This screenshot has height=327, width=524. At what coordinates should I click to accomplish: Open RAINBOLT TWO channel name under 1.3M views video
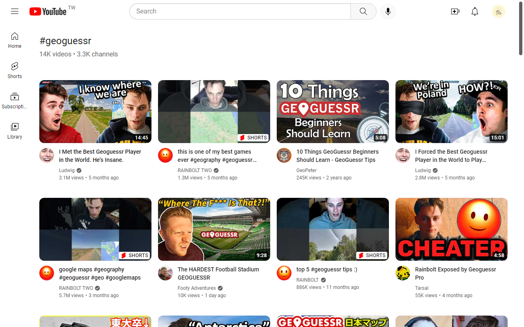(x=195, y=170)
